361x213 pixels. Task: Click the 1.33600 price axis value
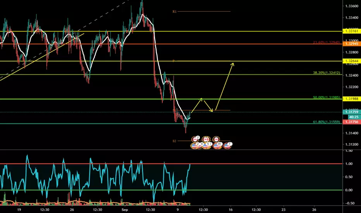click(352, 6)
